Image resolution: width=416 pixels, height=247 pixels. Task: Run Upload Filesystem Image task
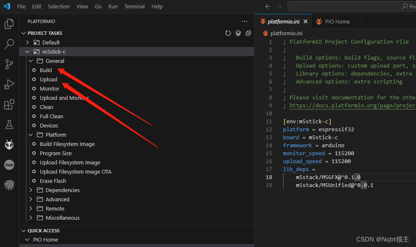tap(70, 163)
